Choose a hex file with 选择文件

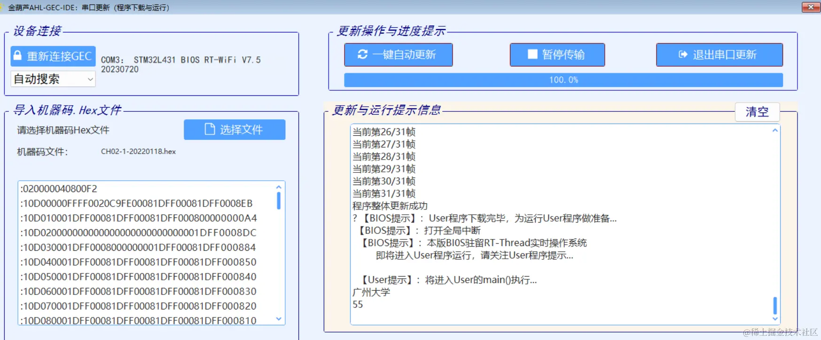pyautogui.click(x=235, y=130)
